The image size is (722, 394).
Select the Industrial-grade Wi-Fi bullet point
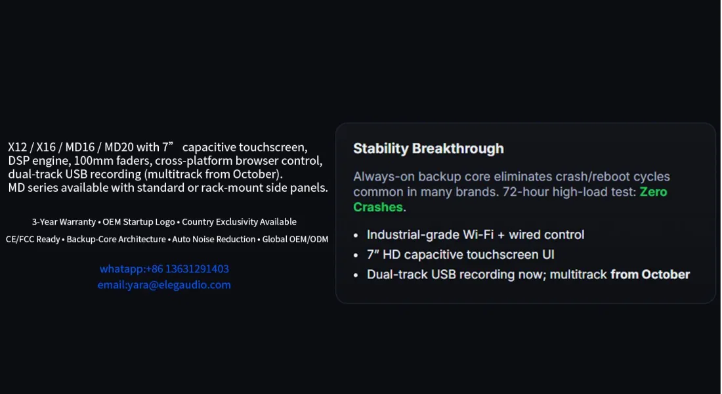[475, 234]
